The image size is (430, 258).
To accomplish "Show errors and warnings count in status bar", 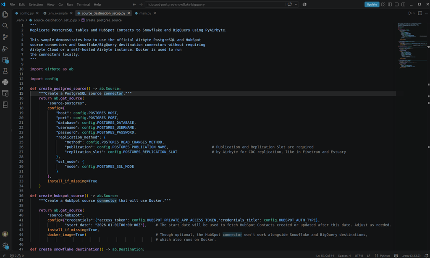I will click(17, 255).
